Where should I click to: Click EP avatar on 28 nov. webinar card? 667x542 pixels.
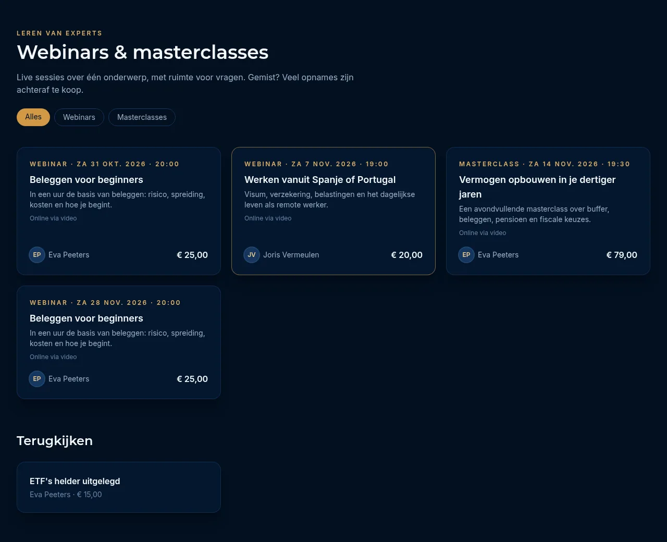pyautogui.click(x=37, y=379)
